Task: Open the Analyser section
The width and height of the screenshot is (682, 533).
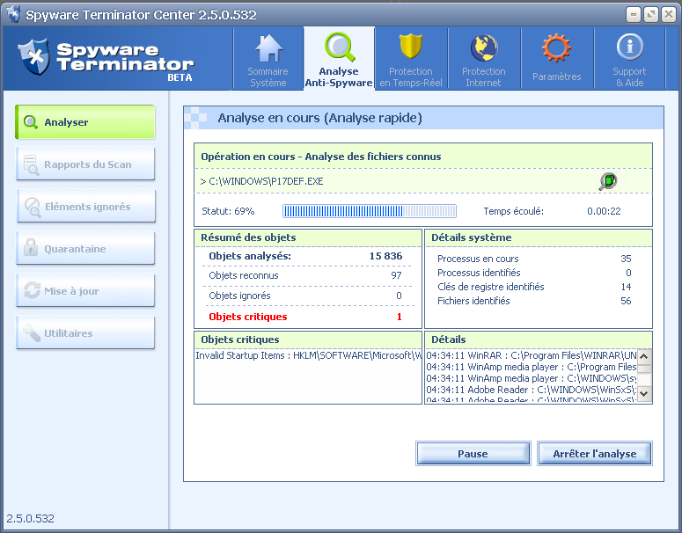Action: click(x=85, y=122)
